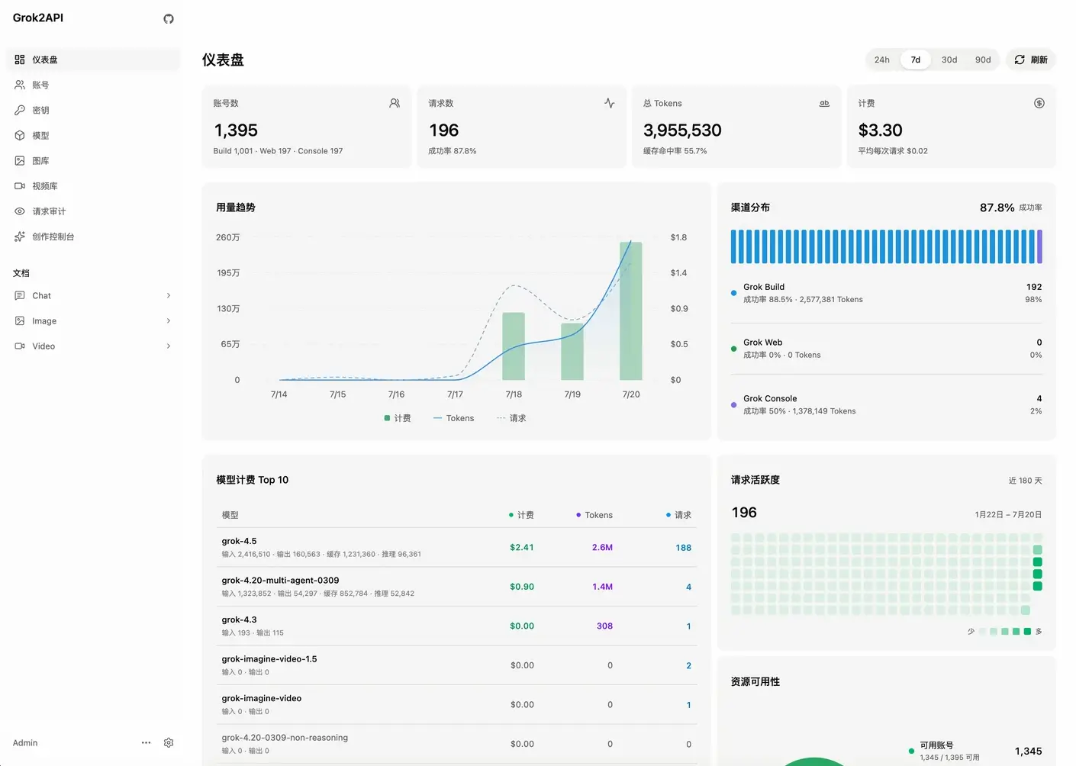
Task: Click the user icon in 账号数 card
Action: [395, 103]
